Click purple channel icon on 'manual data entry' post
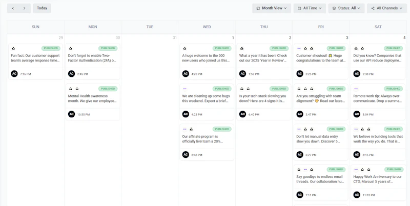Image resolution: width=410 pixels, height=206 pixels. 299,129
